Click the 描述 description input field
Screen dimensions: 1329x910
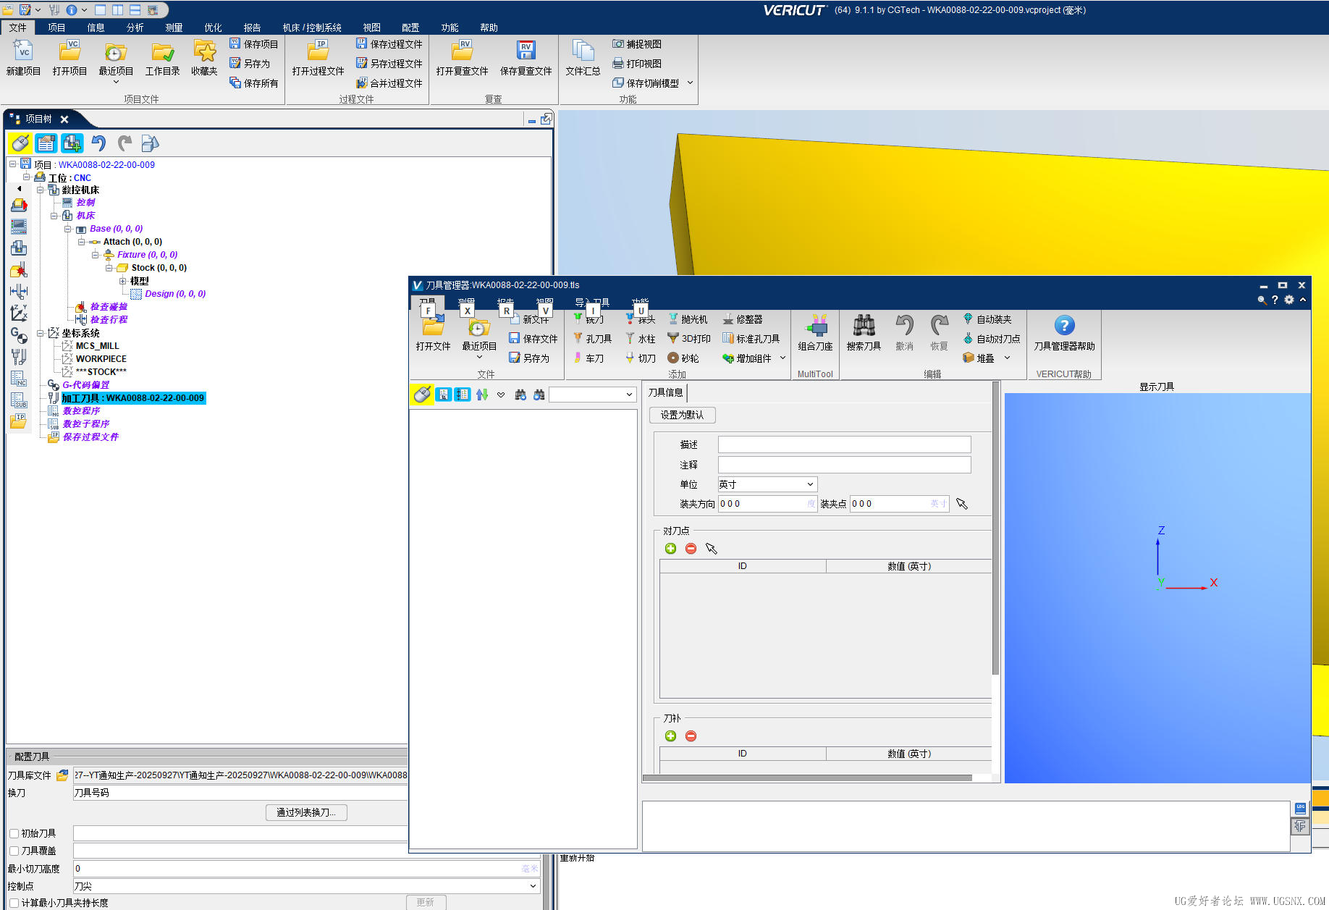[844, 445]
